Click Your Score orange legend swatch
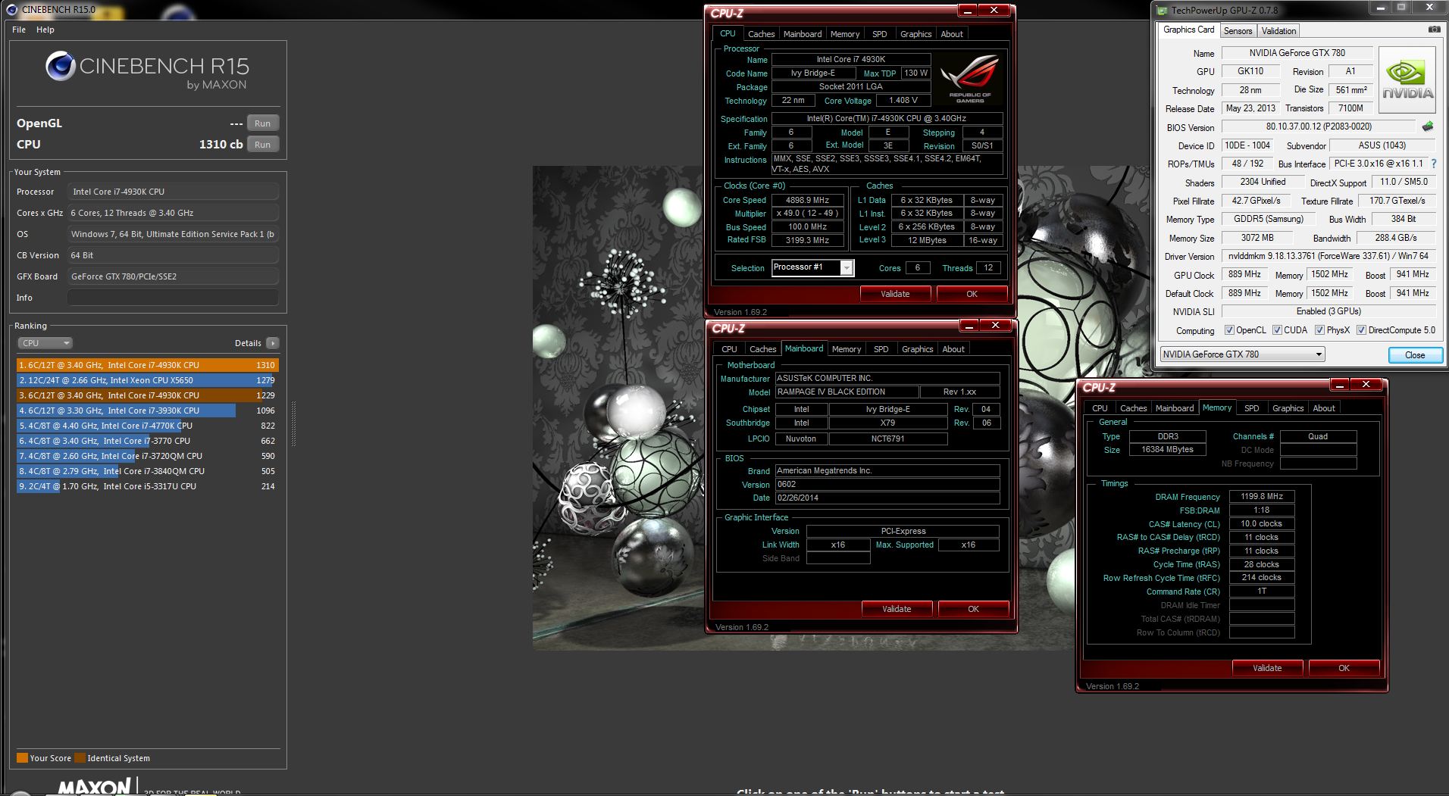Viewport: 1449px width, 796px height. (x=22, y=757)
